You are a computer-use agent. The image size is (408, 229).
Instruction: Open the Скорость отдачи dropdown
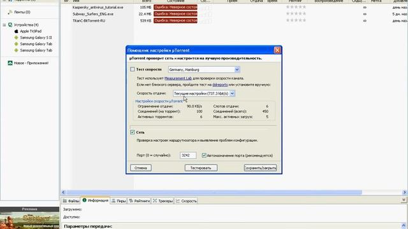232,94
